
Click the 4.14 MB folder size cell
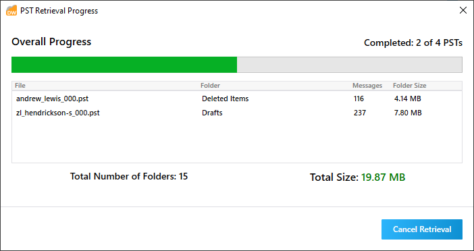[408, 99]
